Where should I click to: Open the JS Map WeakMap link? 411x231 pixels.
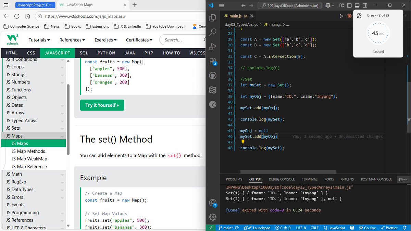[x=29, y=159]
